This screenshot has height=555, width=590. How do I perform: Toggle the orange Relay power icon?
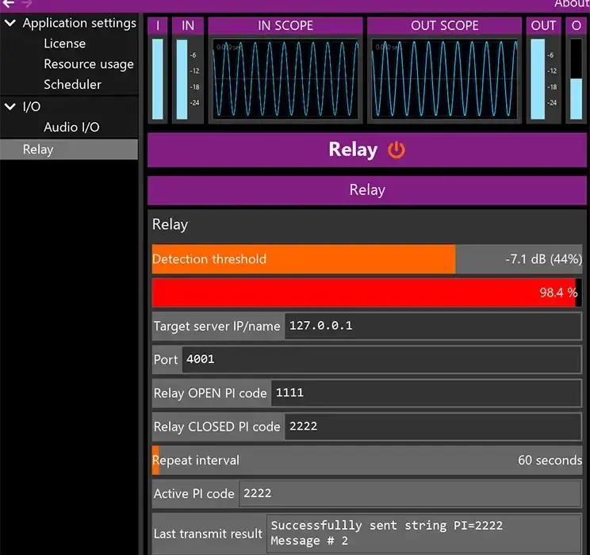(397, 150)
